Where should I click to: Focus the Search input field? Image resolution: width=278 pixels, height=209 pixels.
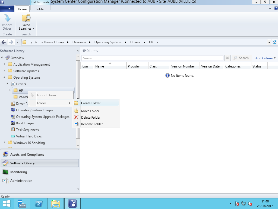(x=153, y=58)
